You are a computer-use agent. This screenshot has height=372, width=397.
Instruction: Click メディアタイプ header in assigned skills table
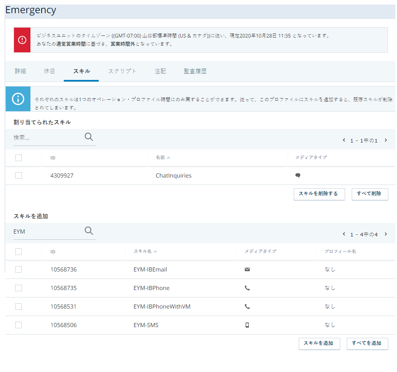pos(311,157)
